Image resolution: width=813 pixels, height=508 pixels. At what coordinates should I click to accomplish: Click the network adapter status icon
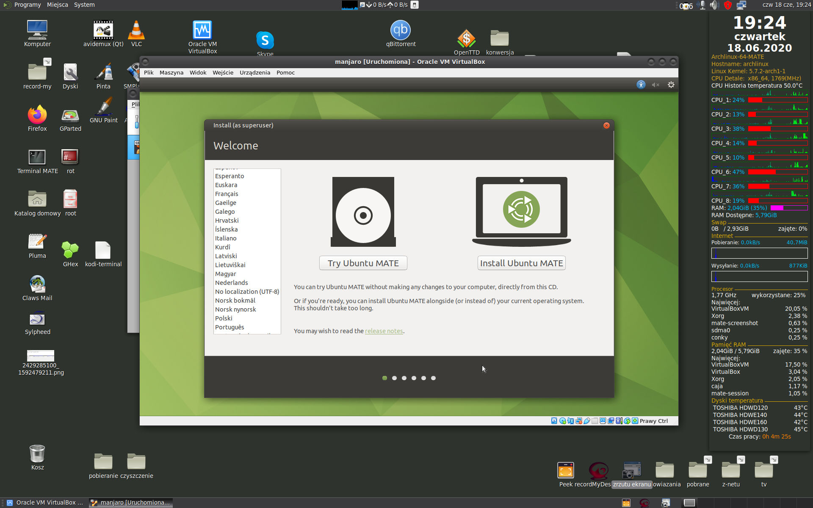[x=578, y=420]
